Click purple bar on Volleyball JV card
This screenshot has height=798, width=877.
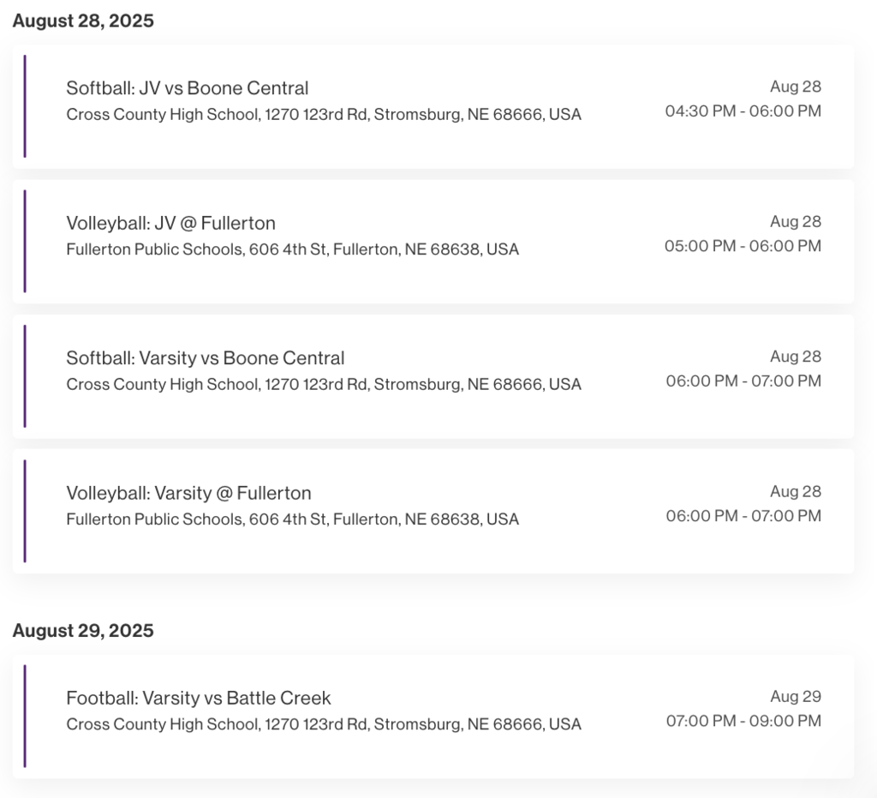point(25,241)
